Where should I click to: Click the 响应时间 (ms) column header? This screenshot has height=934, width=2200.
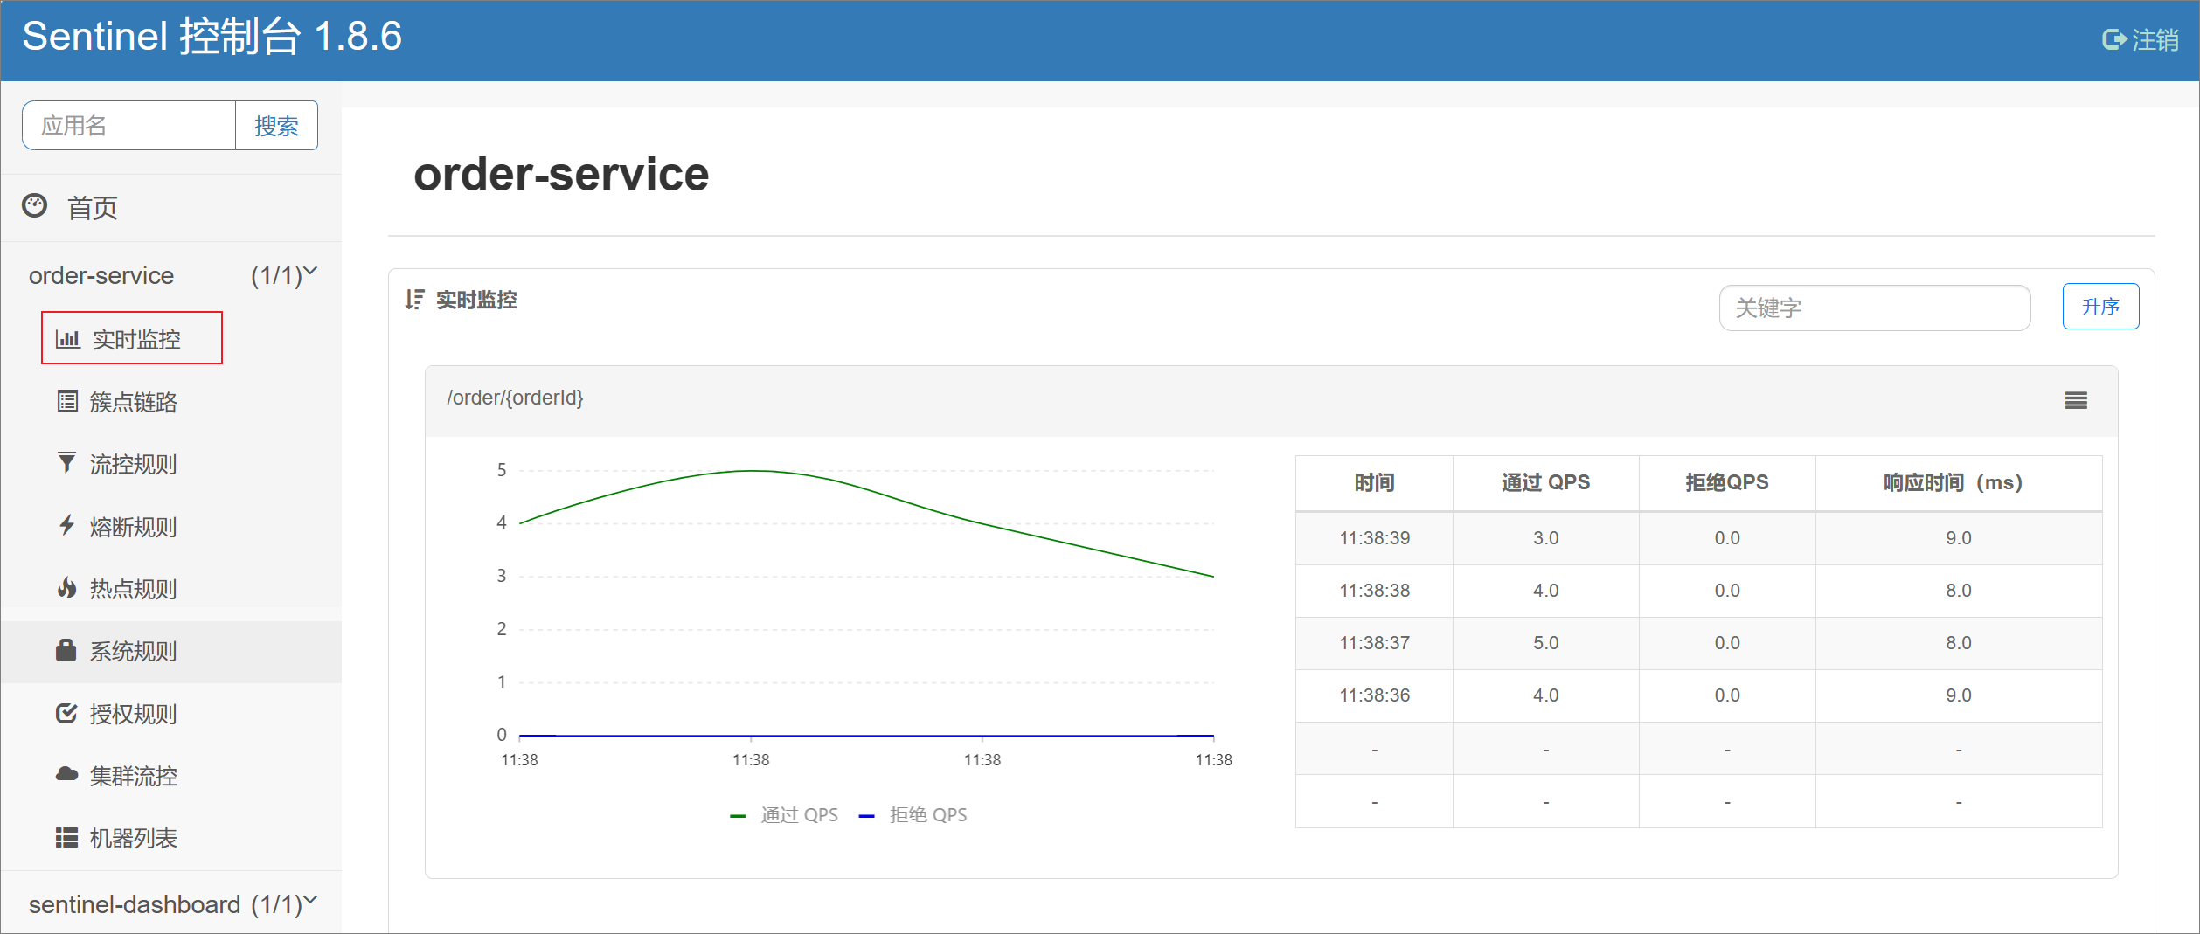pos(1958,482)
